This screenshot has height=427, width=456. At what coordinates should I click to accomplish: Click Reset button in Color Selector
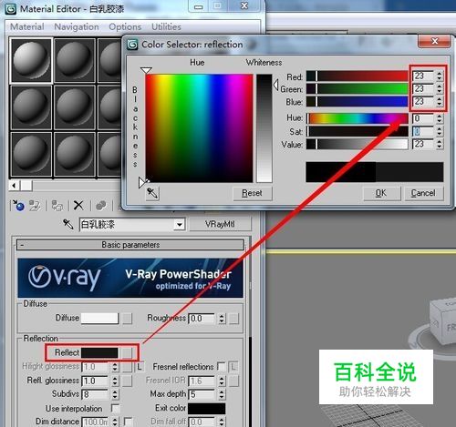pyautogui.click(x=252, y=193)
